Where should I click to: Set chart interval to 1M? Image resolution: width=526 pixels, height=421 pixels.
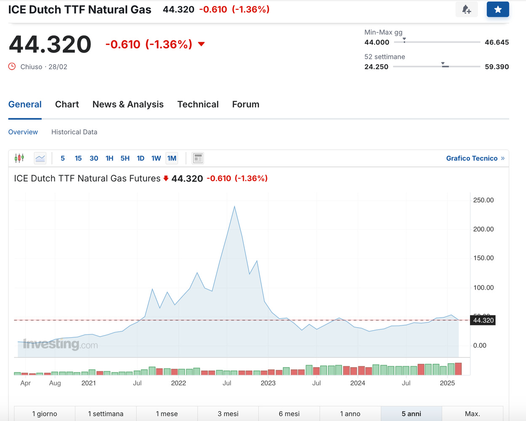pos(172,158)
